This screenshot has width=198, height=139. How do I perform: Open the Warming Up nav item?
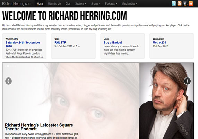[54, 4]
